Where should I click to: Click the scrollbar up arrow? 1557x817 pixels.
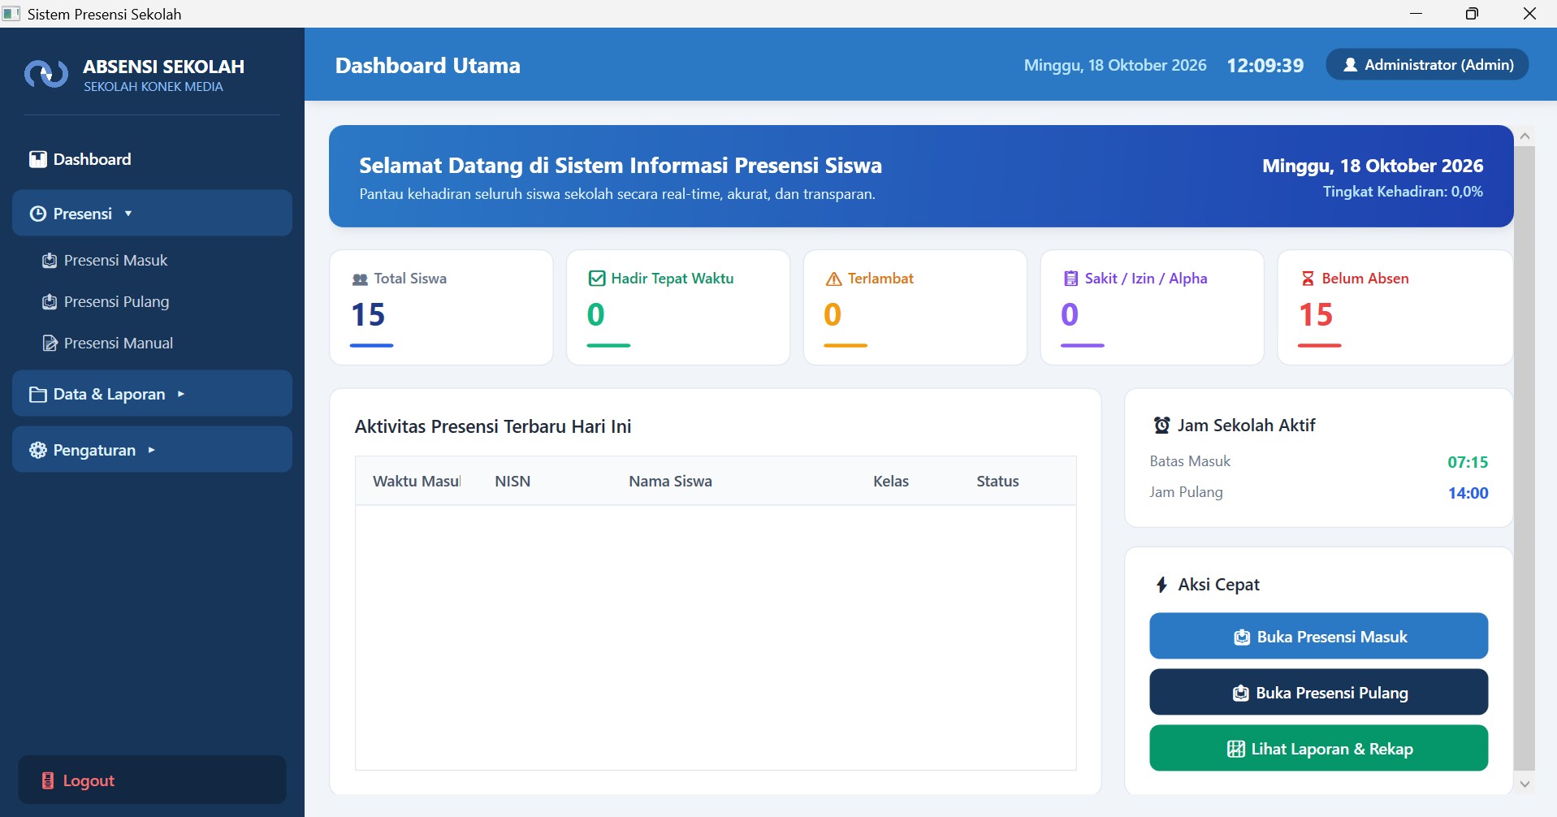[1525, 136]
